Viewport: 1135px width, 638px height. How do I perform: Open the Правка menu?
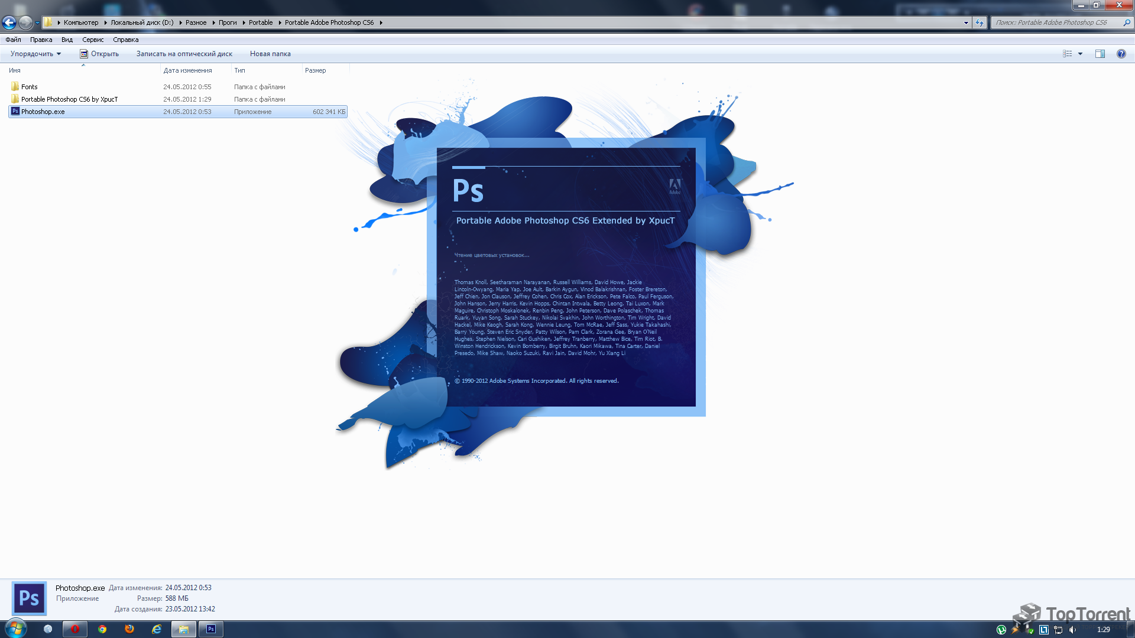point(41,40)
